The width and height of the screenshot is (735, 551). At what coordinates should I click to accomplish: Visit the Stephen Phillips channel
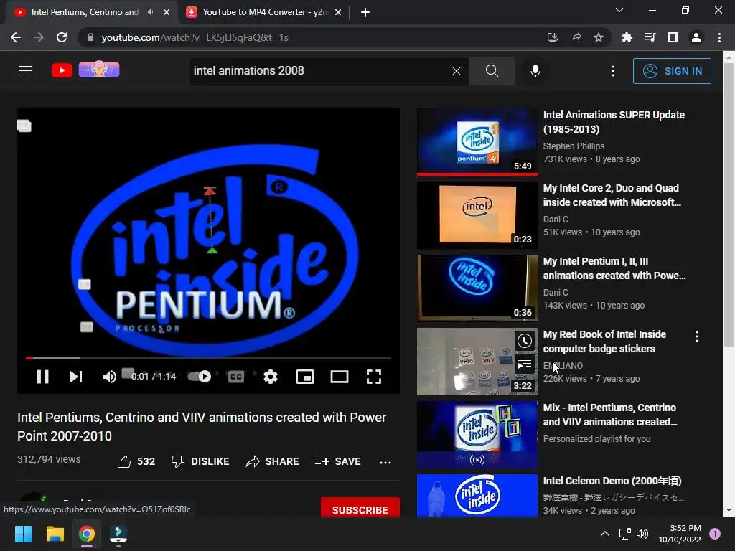[574, 146]
